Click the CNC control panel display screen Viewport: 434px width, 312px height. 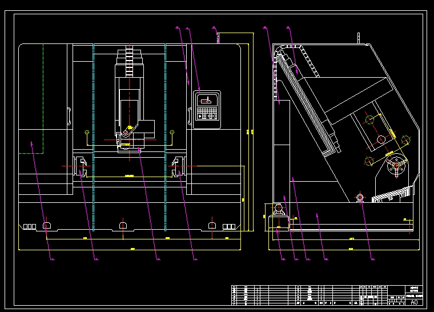[x=207, y=100]
